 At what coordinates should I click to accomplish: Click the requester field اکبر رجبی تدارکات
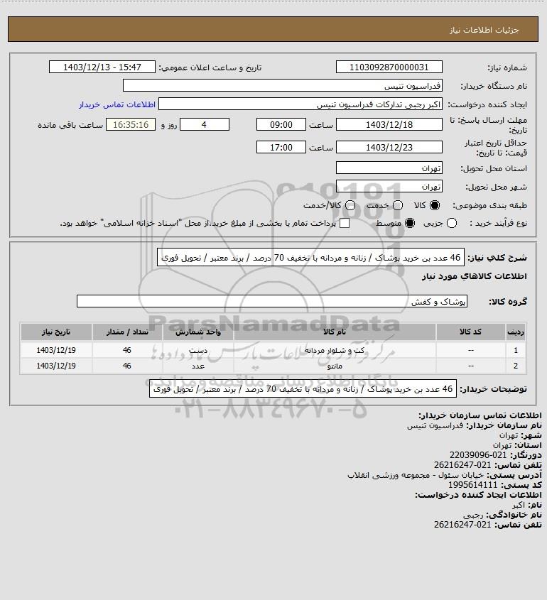coord(300,104)
